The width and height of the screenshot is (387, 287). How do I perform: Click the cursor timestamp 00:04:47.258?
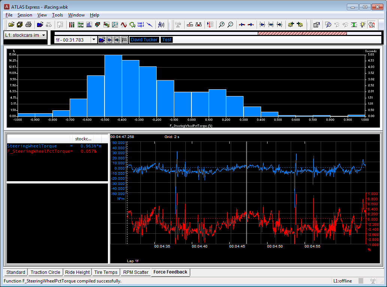tap(122, 137)
